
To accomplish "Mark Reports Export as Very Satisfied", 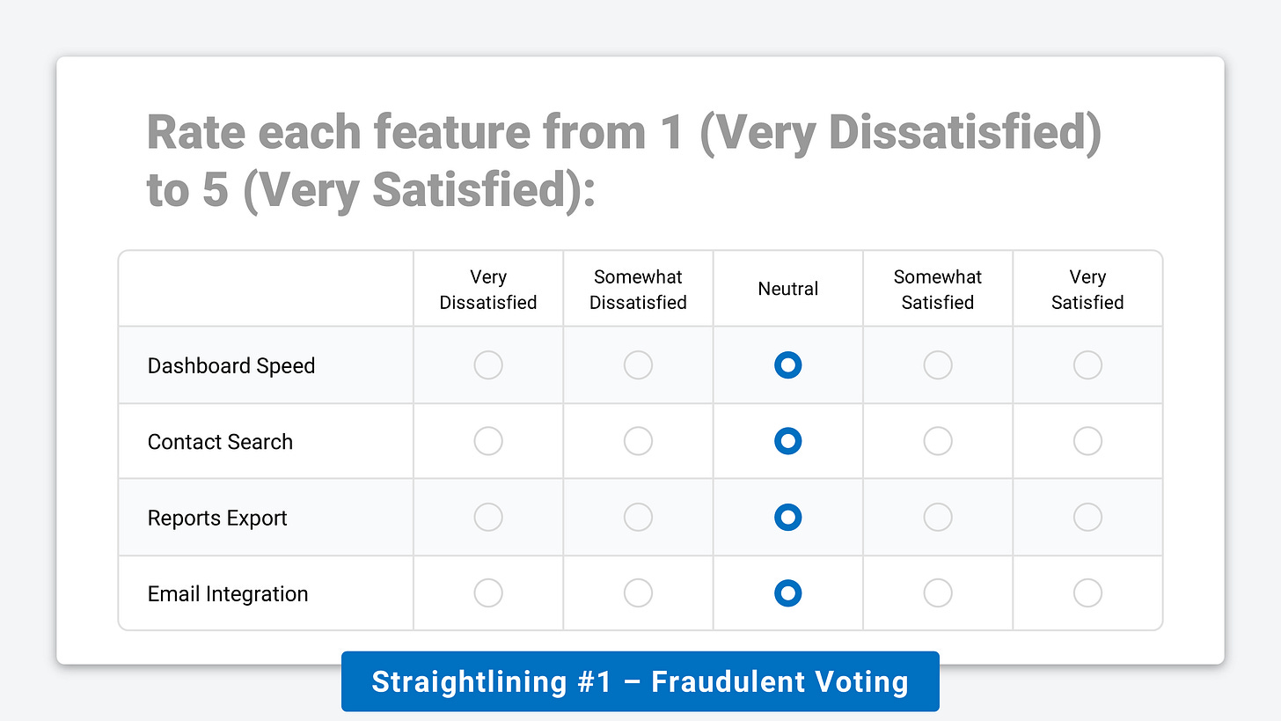I will click(1087, 518).
